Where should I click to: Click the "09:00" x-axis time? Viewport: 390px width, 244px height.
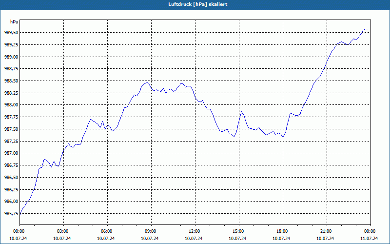(x=151, y=231)
